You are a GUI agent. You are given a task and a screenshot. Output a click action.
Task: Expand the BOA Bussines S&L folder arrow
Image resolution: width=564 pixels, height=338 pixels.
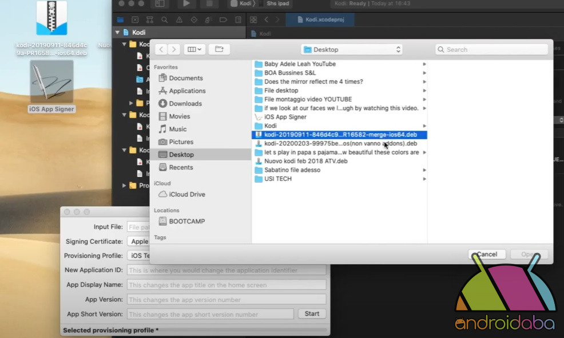(424, 73)
